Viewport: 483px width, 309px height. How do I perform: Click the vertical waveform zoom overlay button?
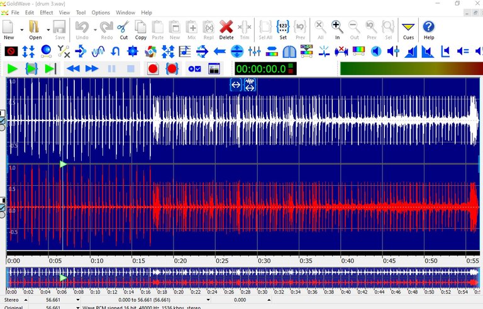click(250, 85)
